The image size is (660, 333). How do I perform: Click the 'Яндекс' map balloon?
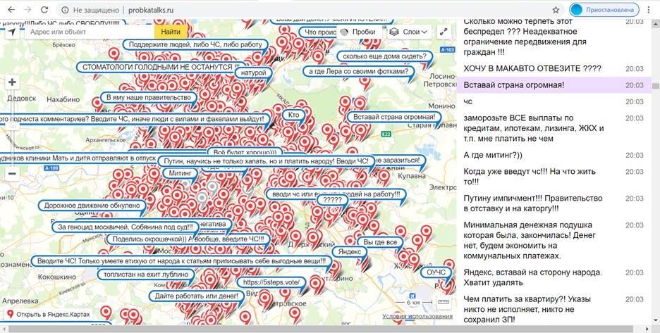point(349,252)
